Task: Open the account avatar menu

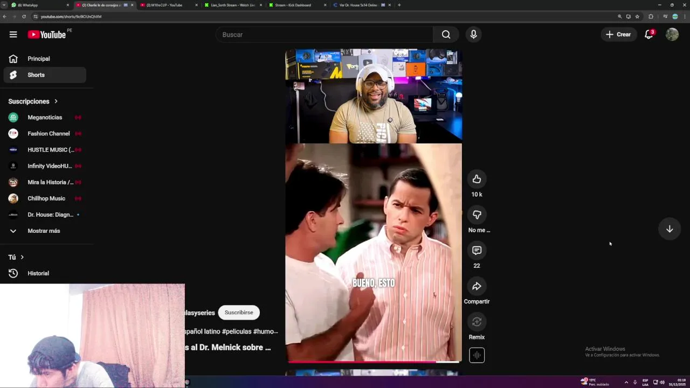Action: click(x=672, y=34)
